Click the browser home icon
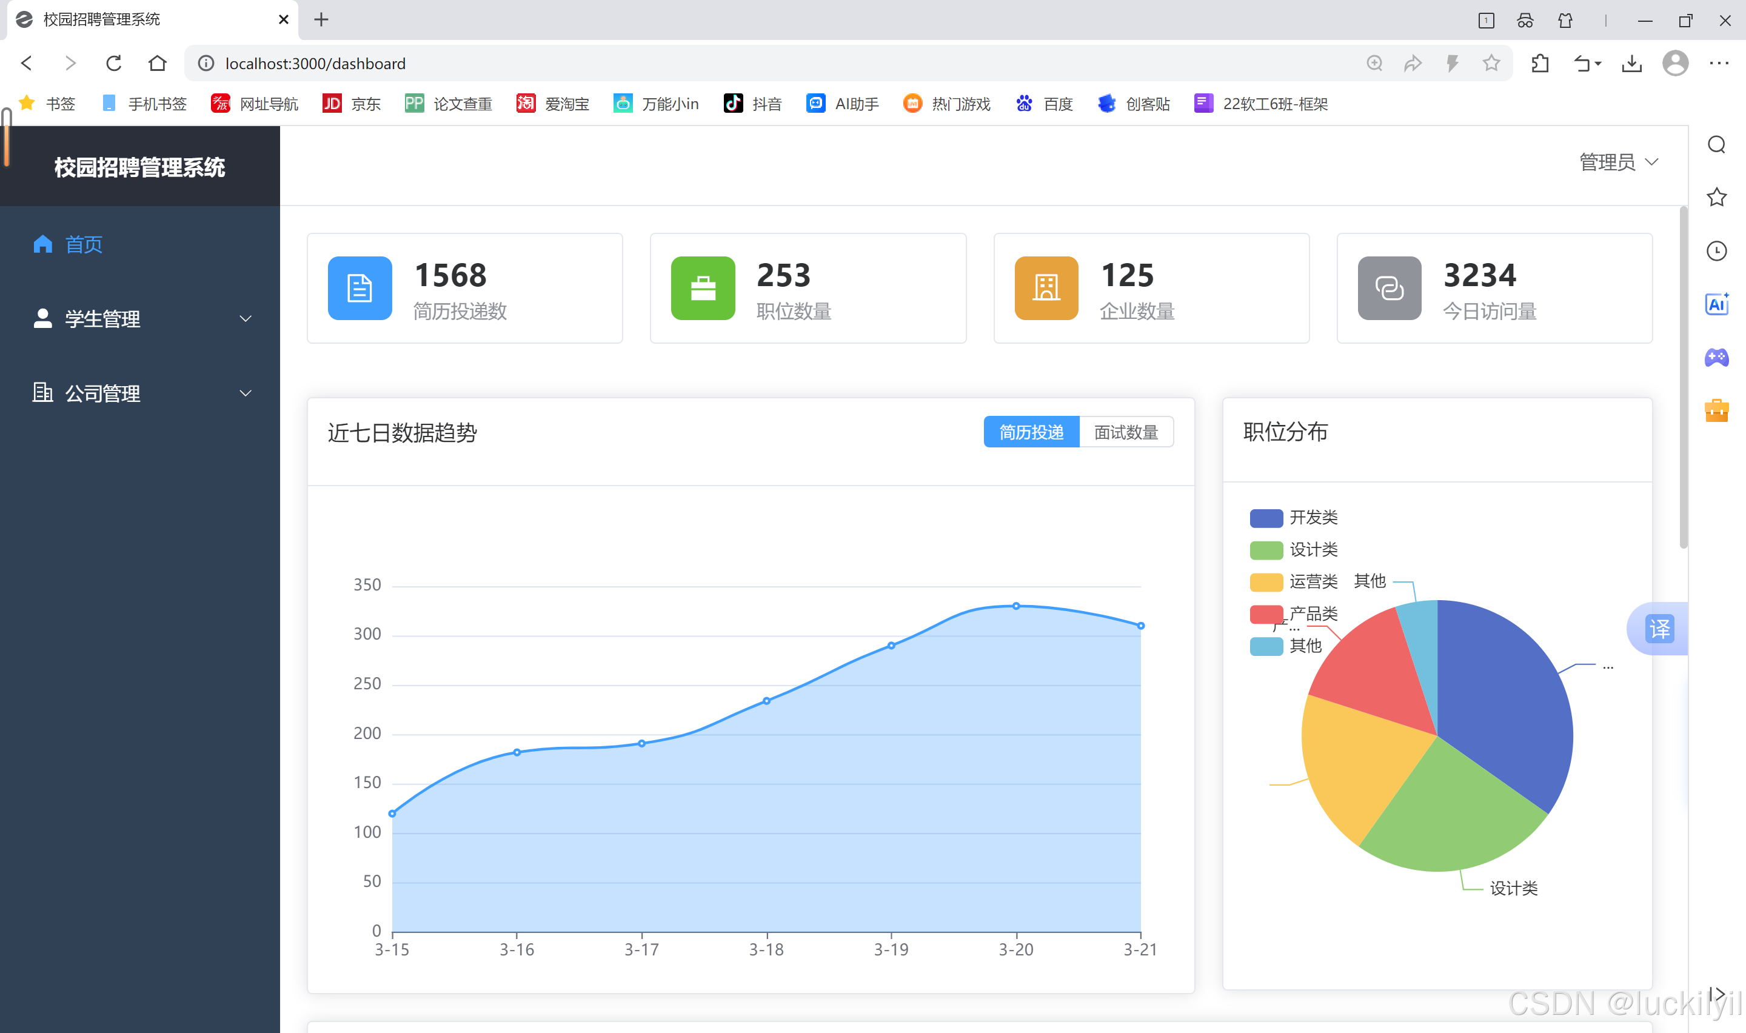Image resolution: width=1746 pixels, height=1033 pixels. click(x=158, y=63)
